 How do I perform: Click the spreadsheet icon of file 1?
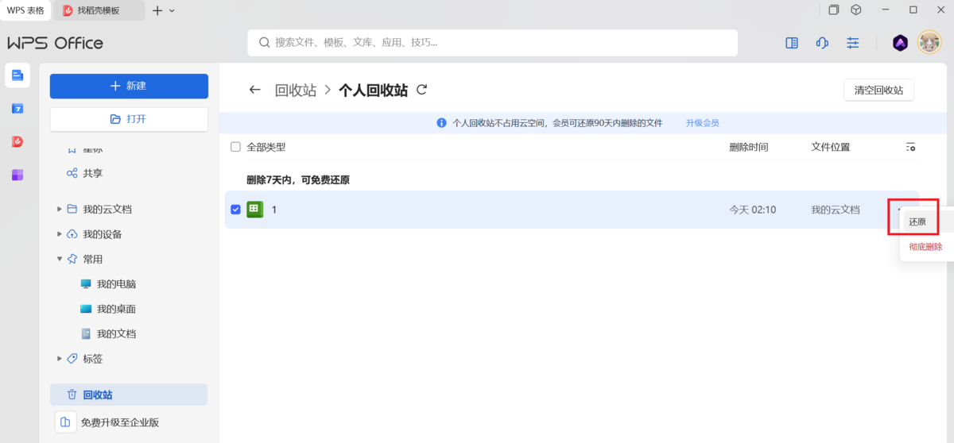[254, 210]
